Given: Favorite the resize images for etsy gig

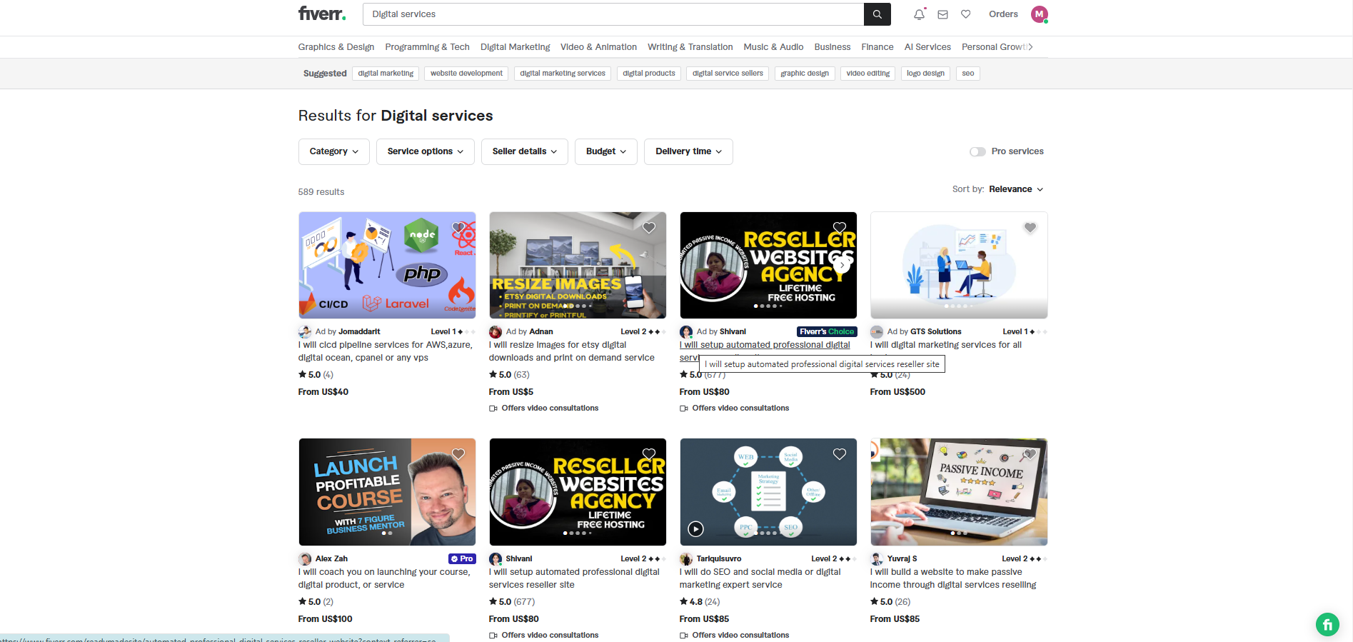Looking at the screenshot, I should point(649,228).
